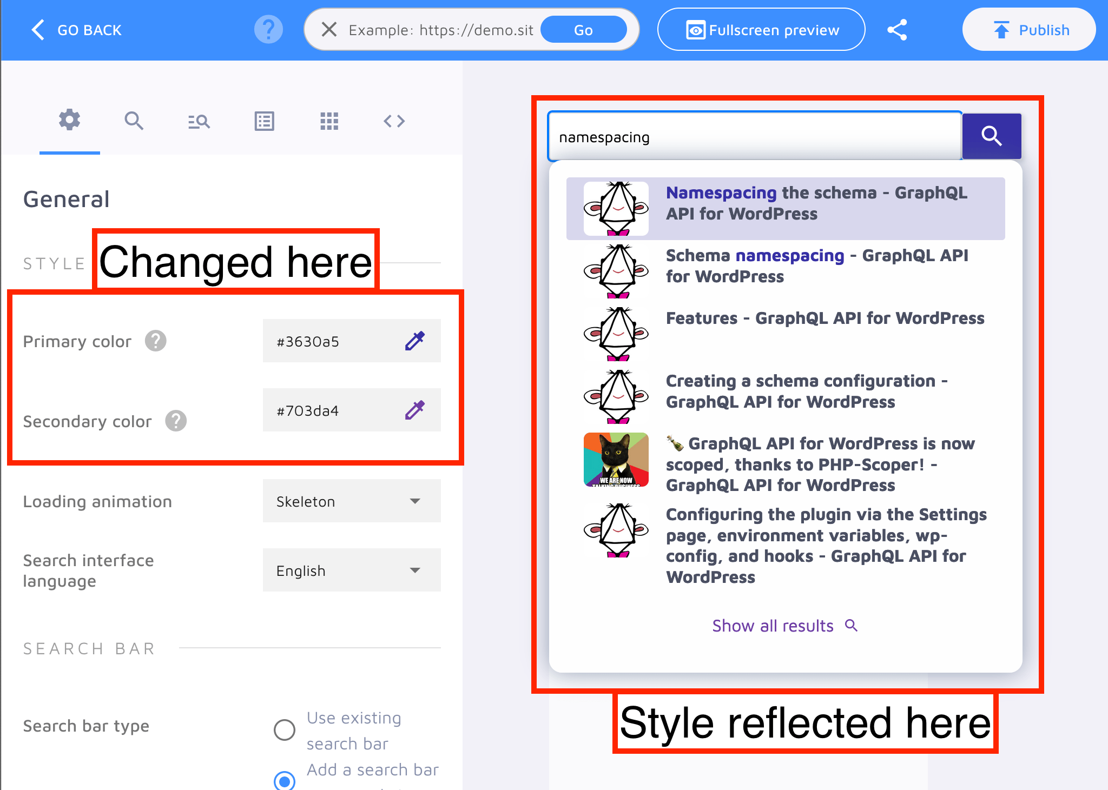Click the namespacing search input field
The image size is (1108, 790).
coord(754,137)
